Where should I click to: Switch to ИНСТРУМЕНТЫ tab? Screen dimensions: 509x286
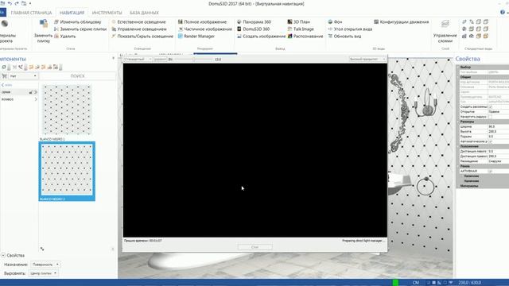pos(107,13)
